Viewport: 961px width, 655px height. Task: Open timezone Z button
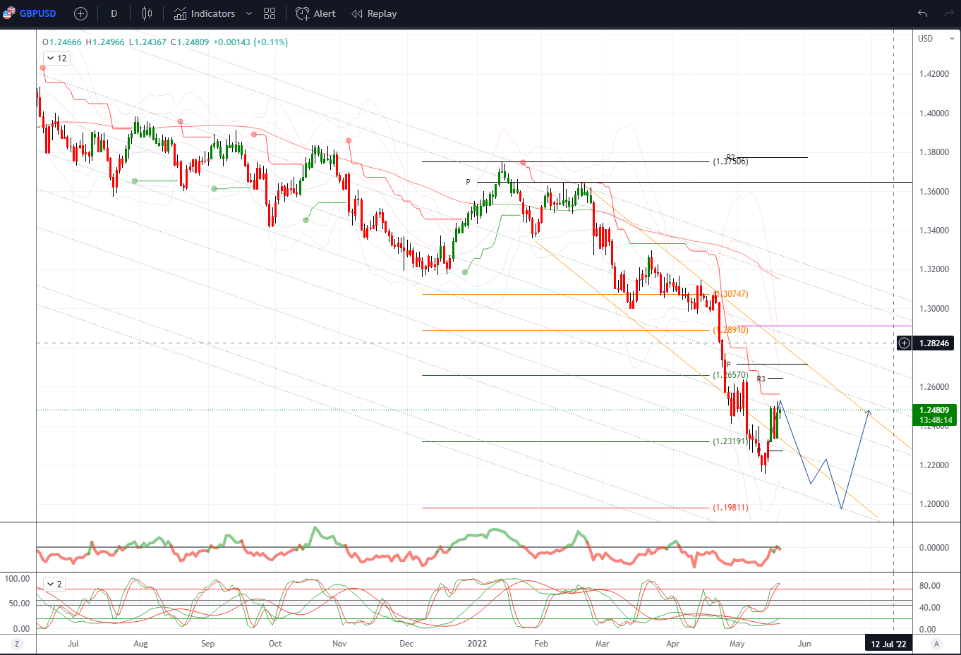click(x=17, y=644)
